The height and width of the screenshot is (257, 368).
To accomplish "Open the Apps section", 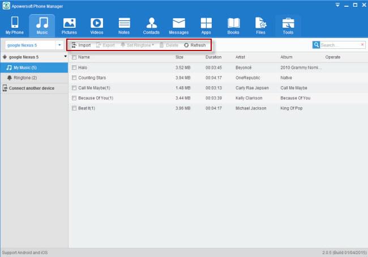I will pyautogui.click(x=206, y=26).
